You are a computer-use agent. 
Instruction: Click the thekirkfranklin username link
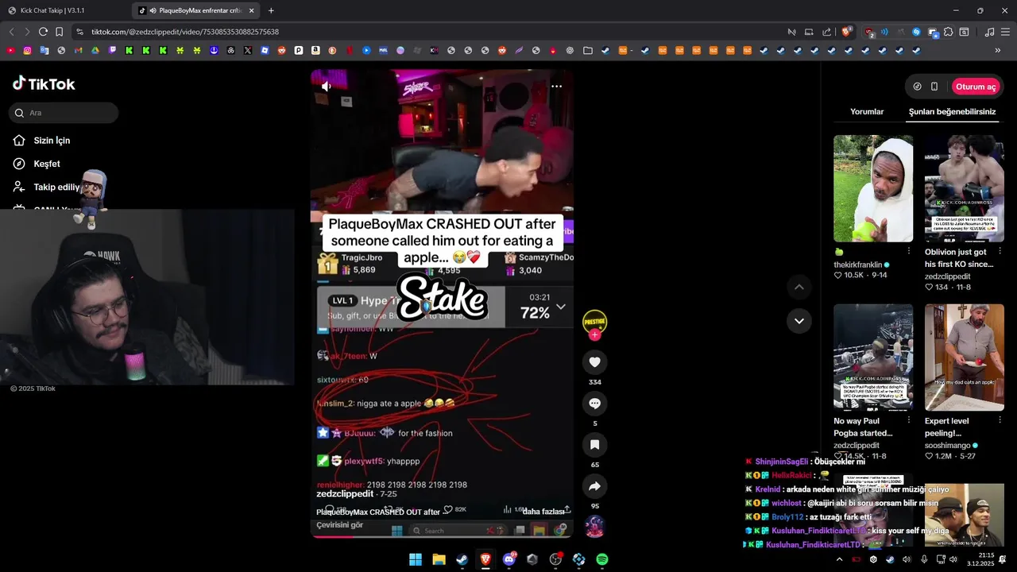point(857,265)
